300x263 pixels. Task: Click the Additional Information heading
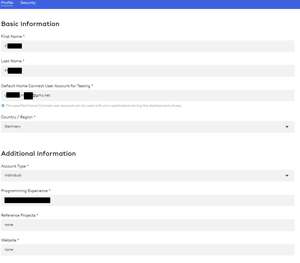39,154
